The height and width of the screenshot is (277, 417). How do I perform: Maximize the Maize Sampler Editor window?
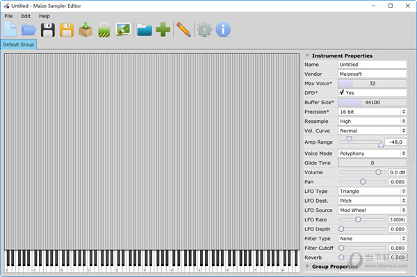click(x=391, y=6)
